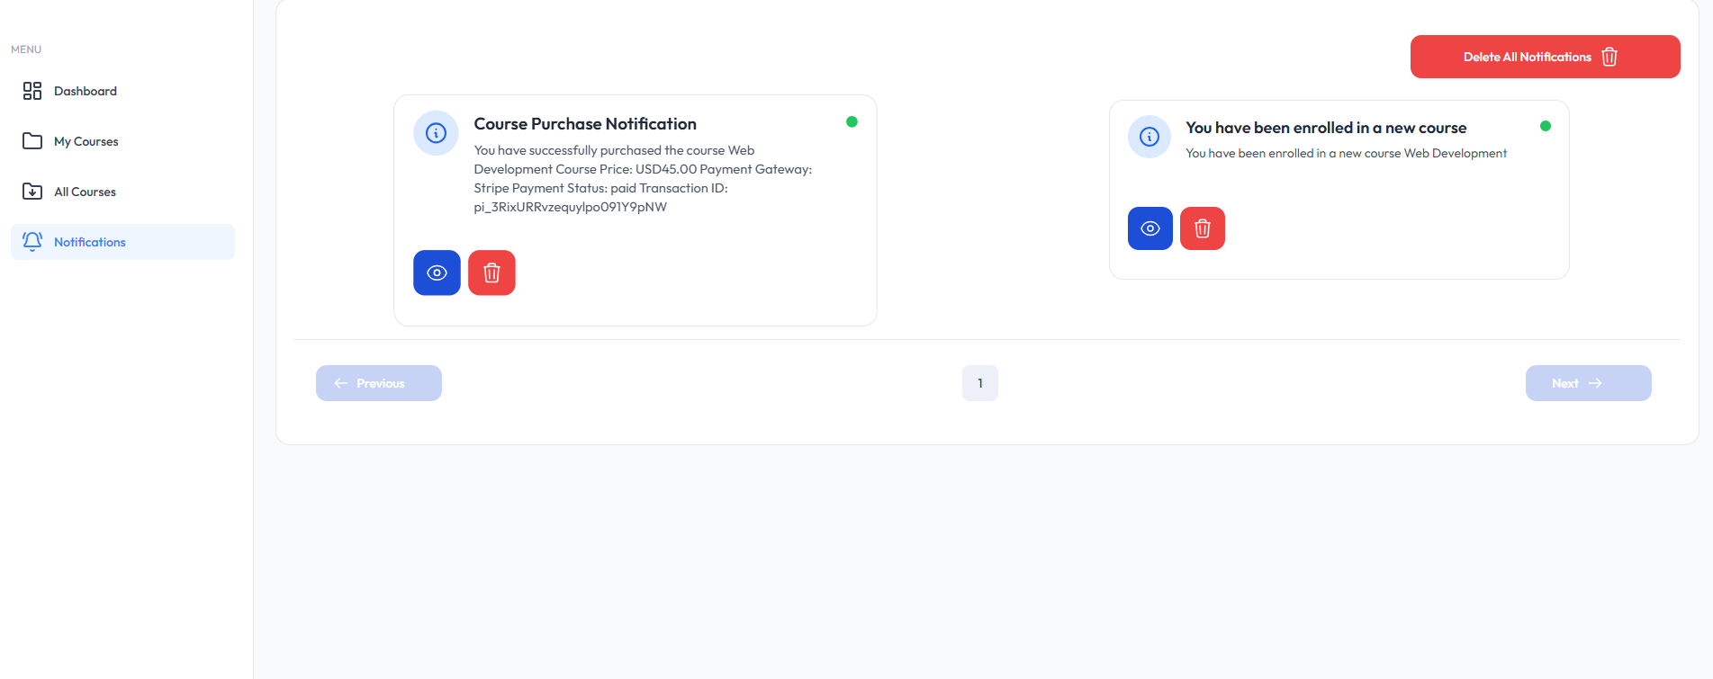Click green unread dot on enrolled course notification
This screenshot has height=679, width=1713.
pos(1546,126)
